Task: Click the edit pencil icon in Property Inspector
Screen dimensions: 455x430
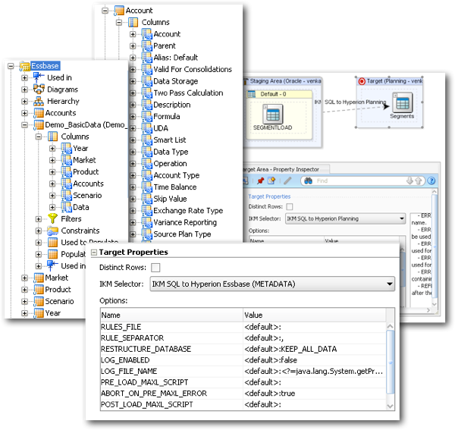Action: tap(287, 180)
